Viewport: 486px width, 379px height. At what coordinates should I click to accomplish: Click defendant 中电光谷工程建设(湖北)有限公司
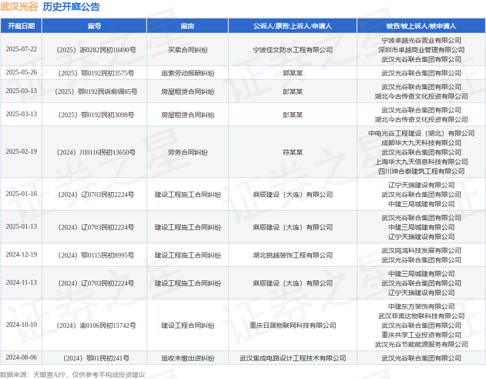point(421,133)
